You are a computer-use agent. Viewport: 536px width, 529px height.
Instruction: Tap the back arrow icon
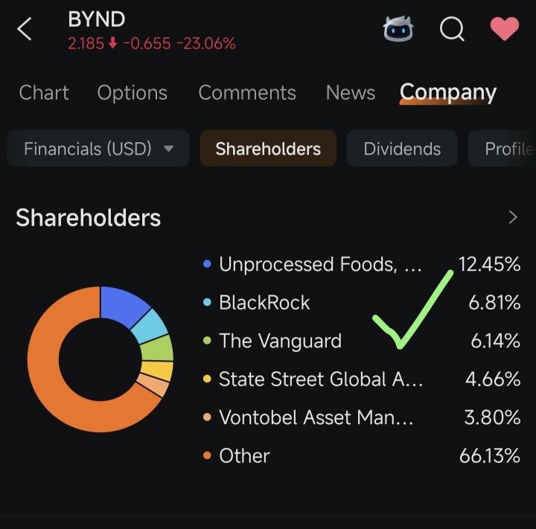pos(25,29)
